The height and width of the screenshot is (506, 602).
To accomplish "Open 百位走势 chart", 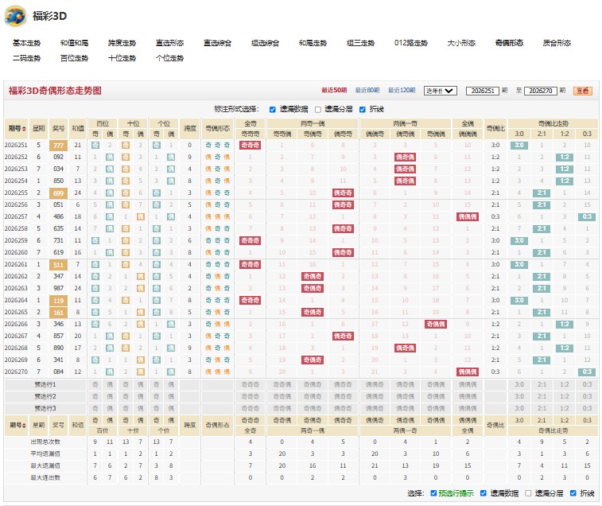I will coord(74,58).
